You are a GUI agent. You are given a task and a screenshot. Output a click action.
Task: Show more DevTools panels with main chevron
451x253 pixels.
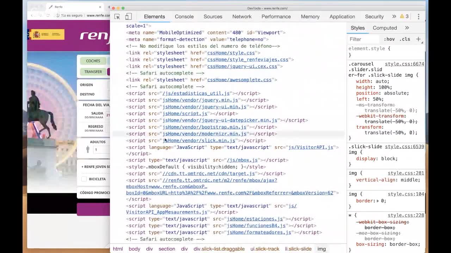point(394,17)
